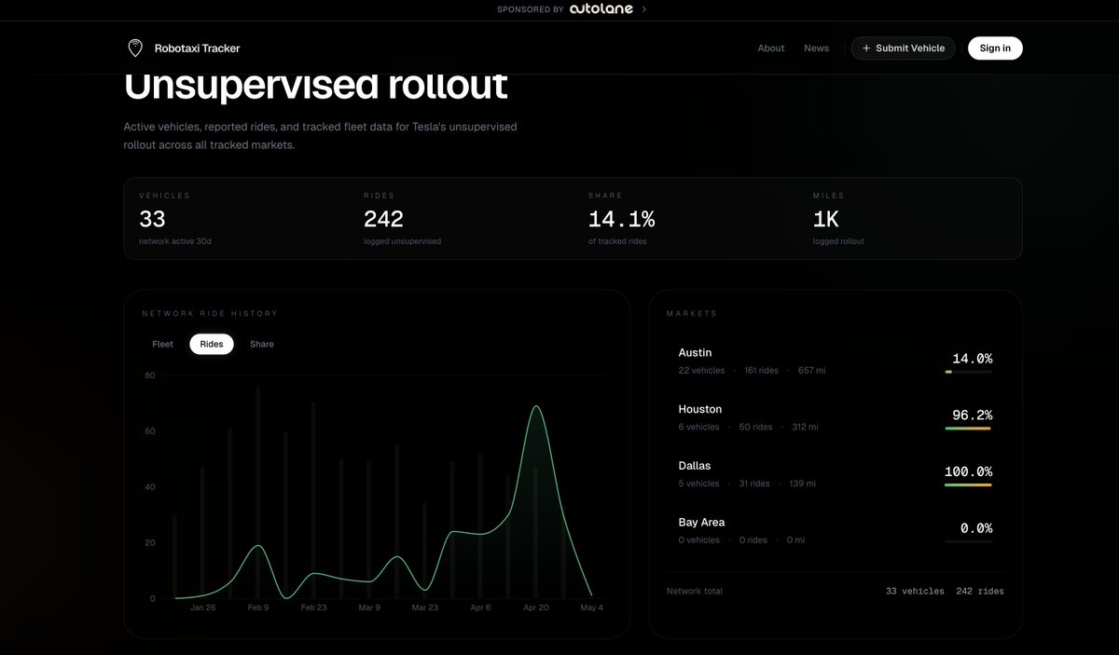Select the Austin market row
The height and width of the screenshot is (655, 1119).
[x=835, y=362]
